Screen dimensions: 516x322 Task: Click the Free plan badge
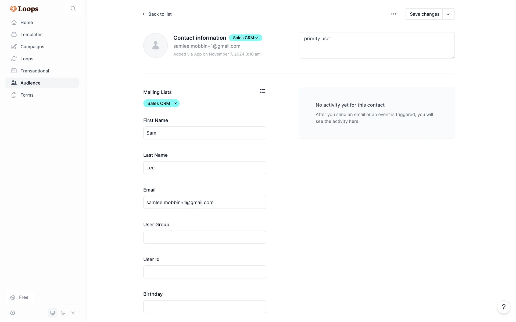click(x=20, y=297)
